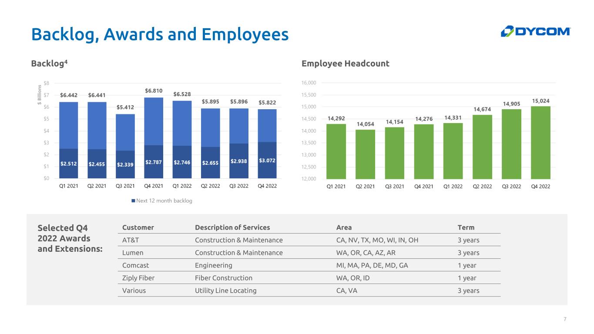Click the Description of Services column header

[x=232, y=227]
